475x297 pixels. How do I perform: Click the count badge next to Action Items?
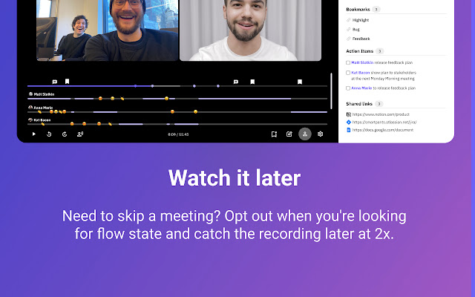click(x=379, y=51)
